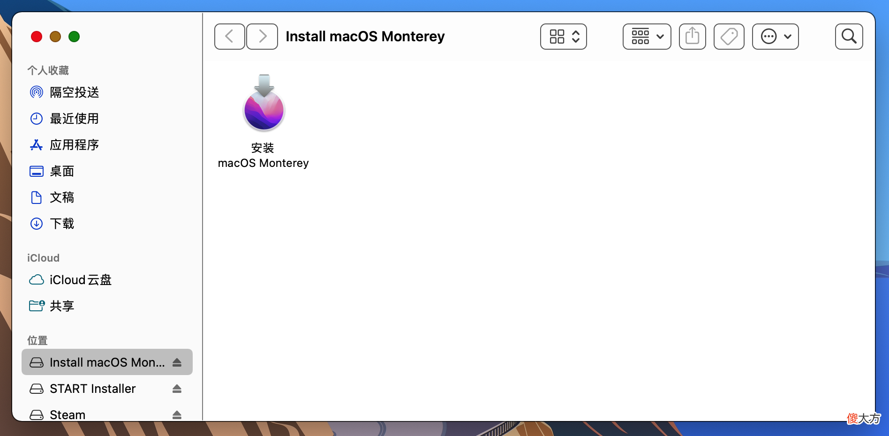Viewport: 889px width, 436px height.
Task: Eject the Install macOS Monterey volume
Action: pyautogui.click(x=177, y=362)
